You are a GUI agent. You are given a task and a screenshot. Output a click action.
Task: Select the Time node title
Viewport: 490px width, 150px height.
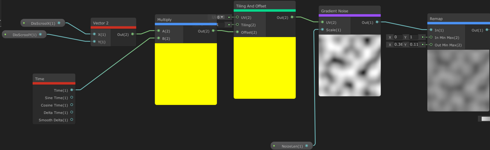click(x=40, y=79)
